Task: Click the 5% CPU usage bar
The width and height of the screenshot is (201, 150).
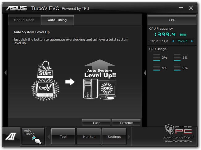Action: pos(177,57)
